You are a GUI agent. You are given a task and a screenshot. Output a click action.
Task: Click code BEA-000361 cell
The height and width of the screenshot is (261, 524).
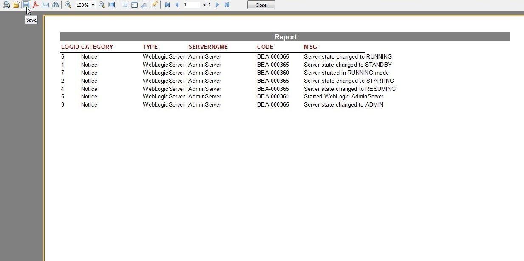(273, 96)
